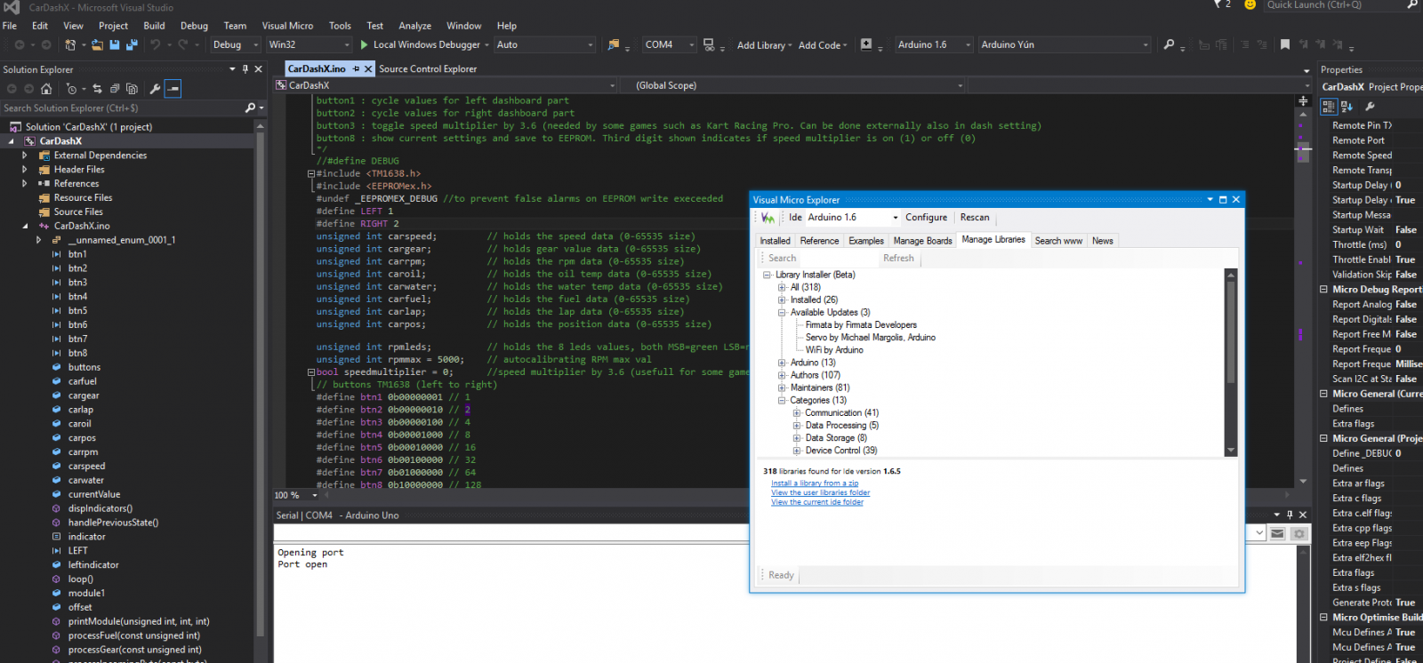Screen dimensions: 1423x663
Task: Click the Home icon in Solution Explorer
Action: click(46, 89)
